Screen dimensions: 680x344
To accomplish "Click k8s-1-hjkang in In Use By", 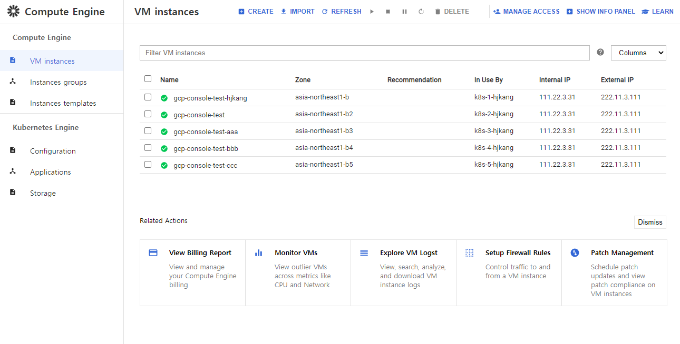I will pyautogui.click(x=494, y=97).
